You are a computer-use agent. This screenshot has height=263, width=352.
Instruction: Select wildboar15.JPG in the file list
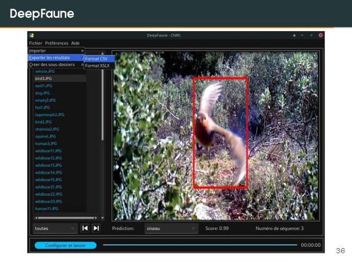tap(48, 180)
